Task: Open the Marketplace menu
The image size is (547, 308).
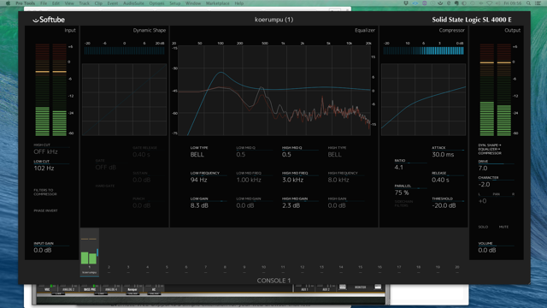Action: click(218, 3)
